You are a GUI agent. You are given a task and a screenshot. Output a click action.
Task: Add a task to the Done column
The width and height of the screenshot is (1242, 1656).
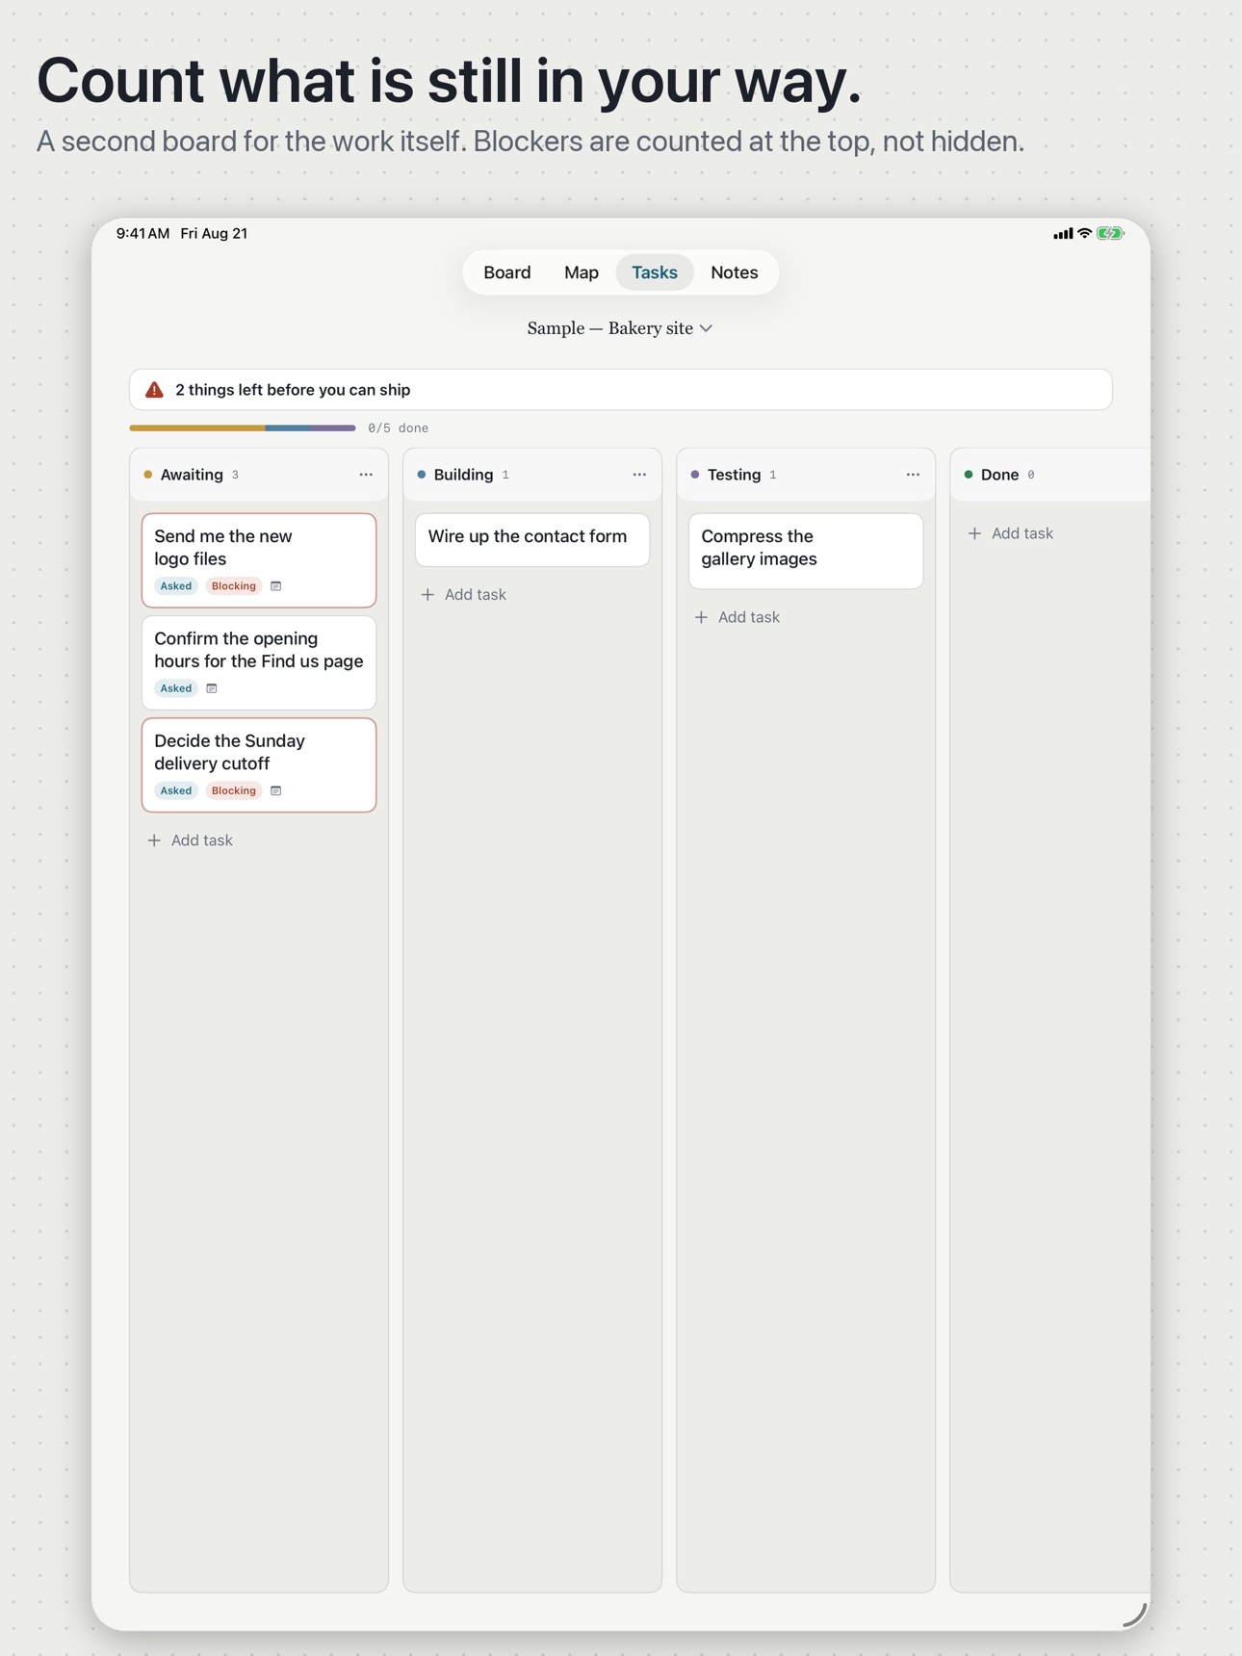click(x=1011, y=533)
